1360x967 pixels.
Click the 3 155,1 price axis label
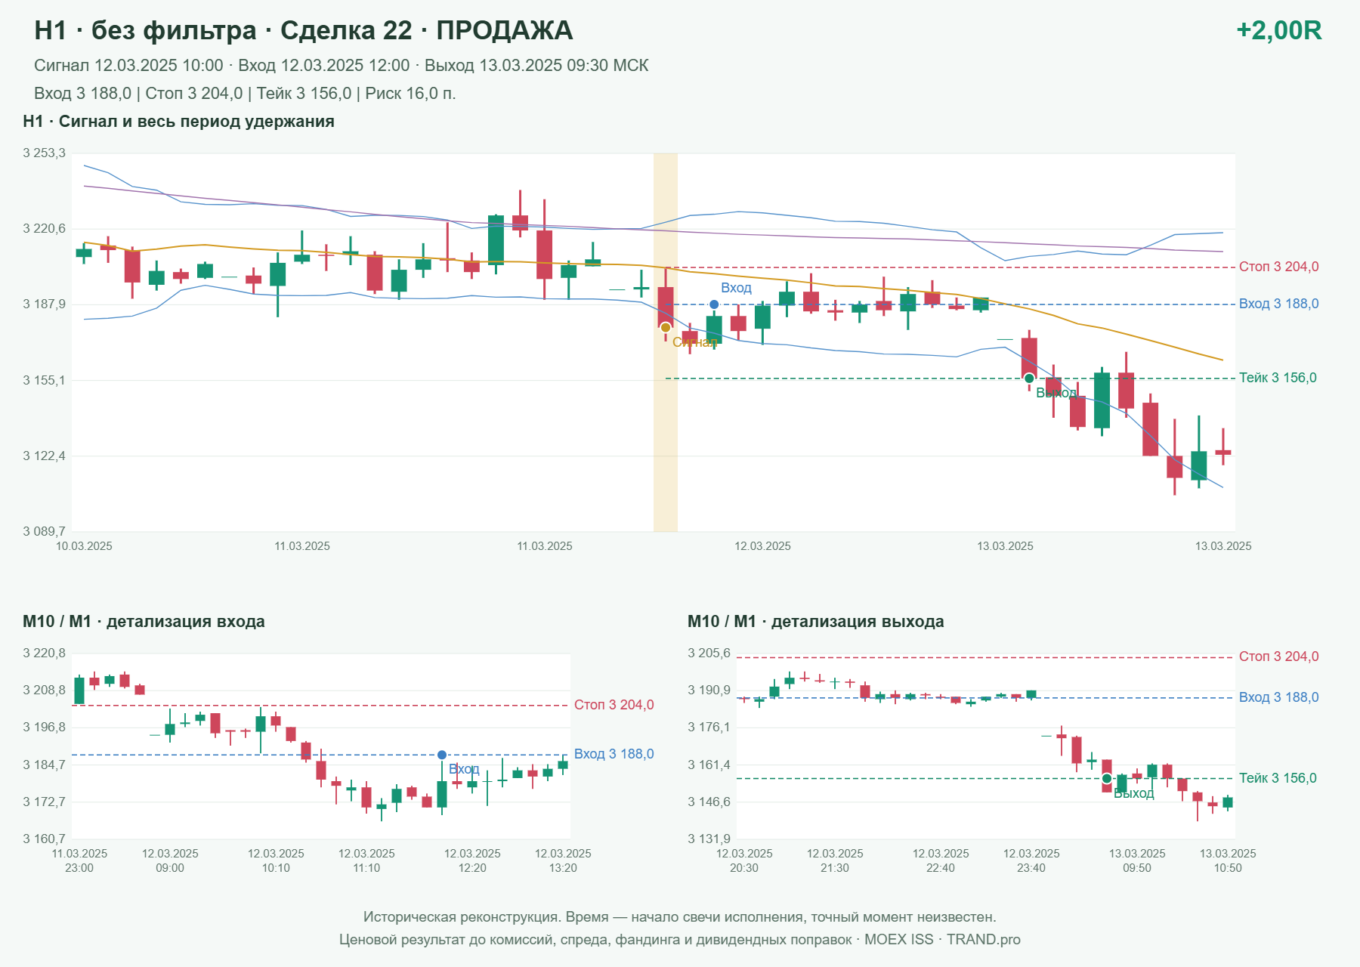[x=45, y=380]
